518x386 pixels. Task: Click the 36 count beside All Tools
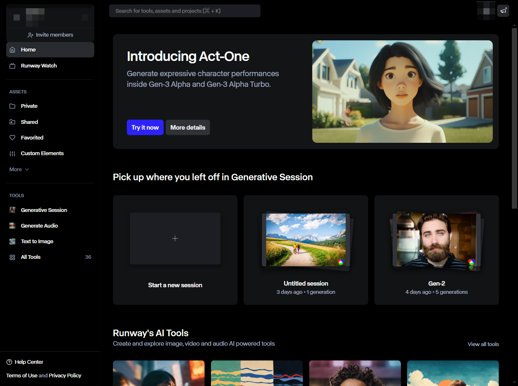[x=88, y=257]
